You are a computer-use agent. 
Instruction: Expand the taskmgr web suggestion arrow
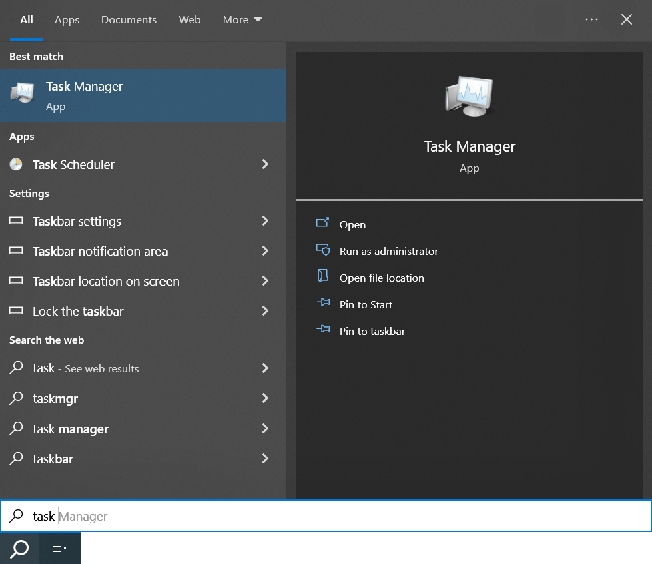pos(265,398)
